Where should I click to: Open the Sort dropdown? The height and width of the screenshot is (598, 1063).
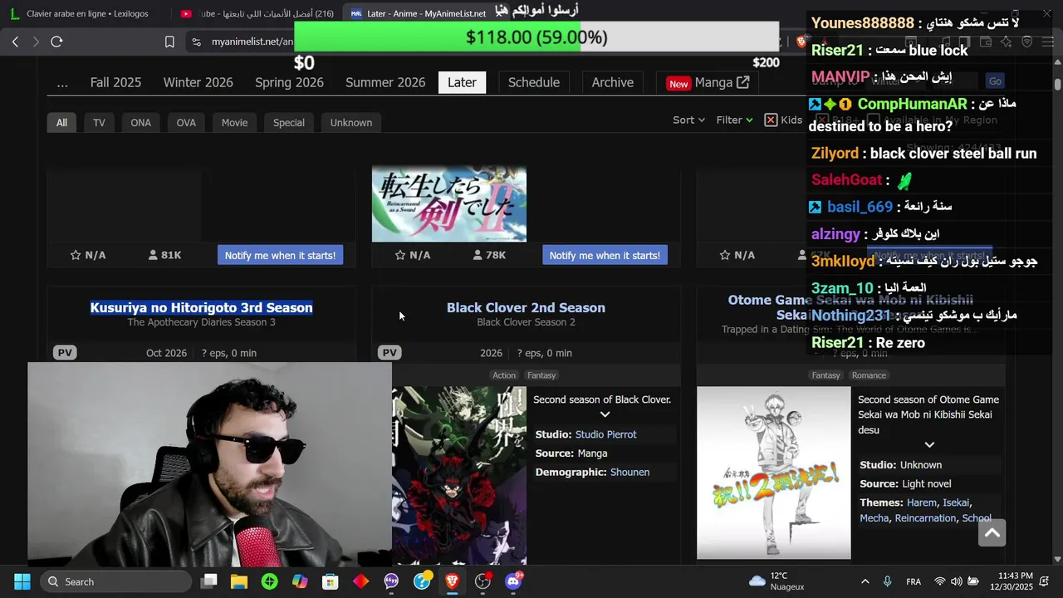tap(688, 120)
